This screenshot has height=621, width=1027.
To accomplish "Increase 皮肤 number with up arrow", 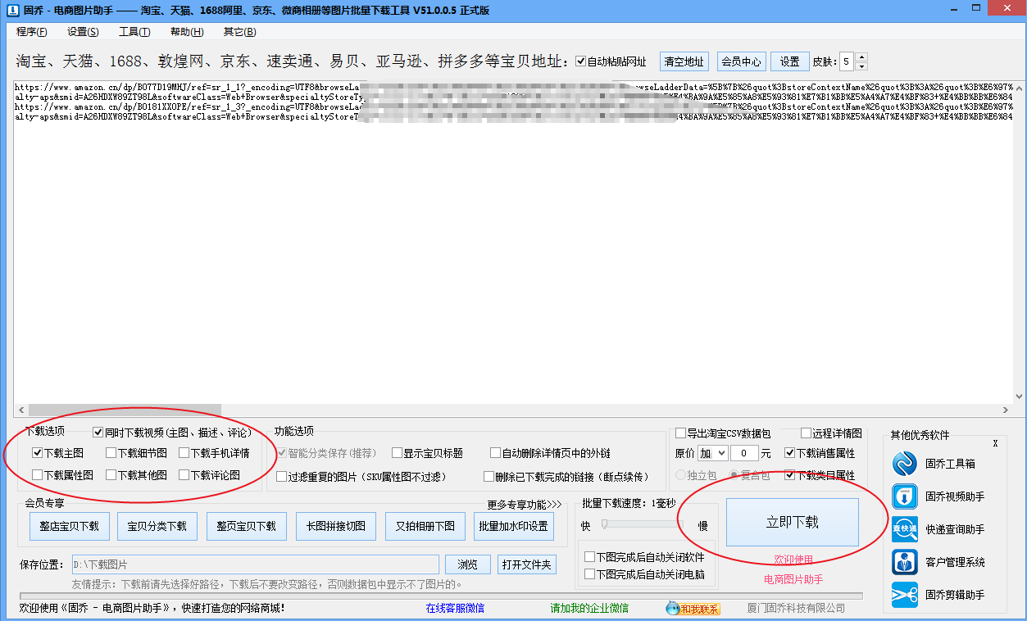I will (861, 57).
